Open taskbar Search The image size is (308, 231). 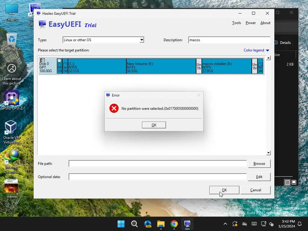coord(134,224)
